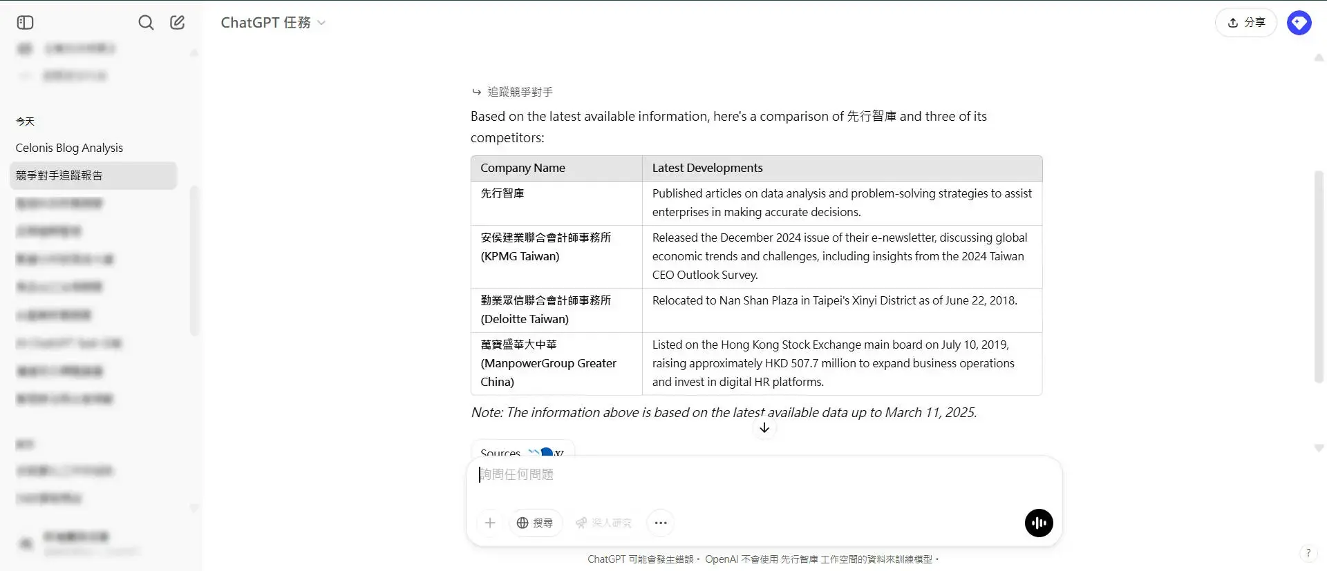The image size is (1327, 571).
Task: Click the Hong Kong Stock Exchange listing text
Action: click(x=834, y=363)
